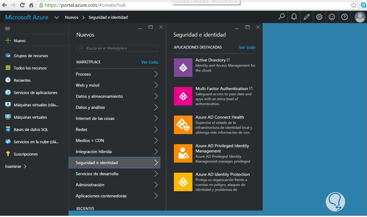
Task: Select the Seguridad e identidad category
Action: 115,163
